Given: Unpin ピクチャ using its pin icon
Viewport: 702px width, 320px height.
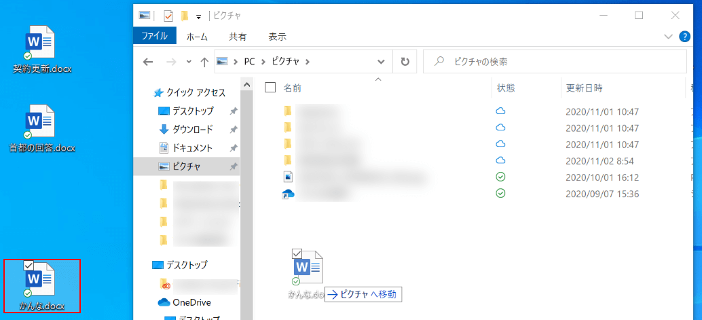Looking at the screenshot, I should pos(233,166).
